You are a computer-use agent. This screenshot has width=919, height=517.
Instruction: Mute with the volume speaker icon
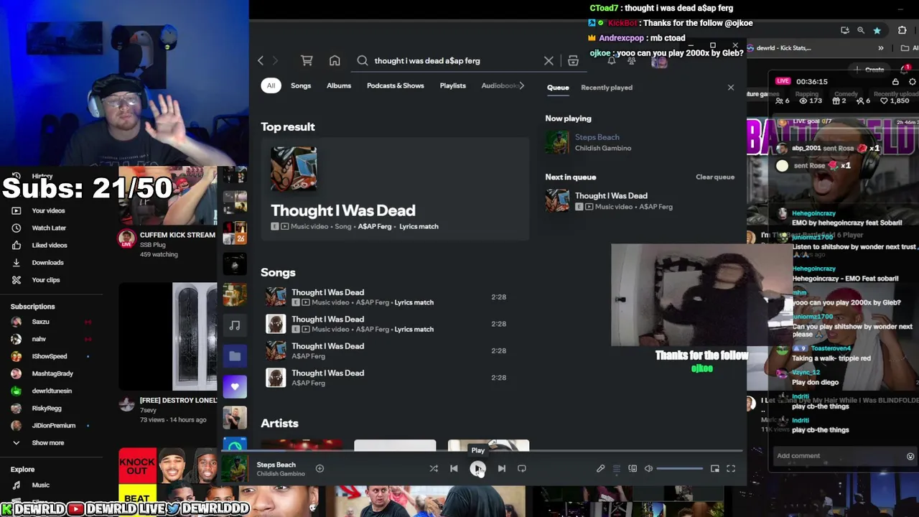coord(648,469)
